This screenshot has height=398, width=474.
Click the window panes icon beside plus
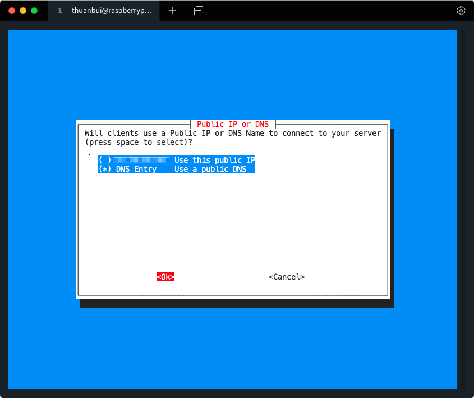point(199,11)
